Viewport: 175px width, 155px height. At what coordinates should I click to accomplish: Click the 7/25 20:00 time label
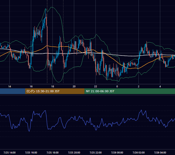click(x=74, y=152)
